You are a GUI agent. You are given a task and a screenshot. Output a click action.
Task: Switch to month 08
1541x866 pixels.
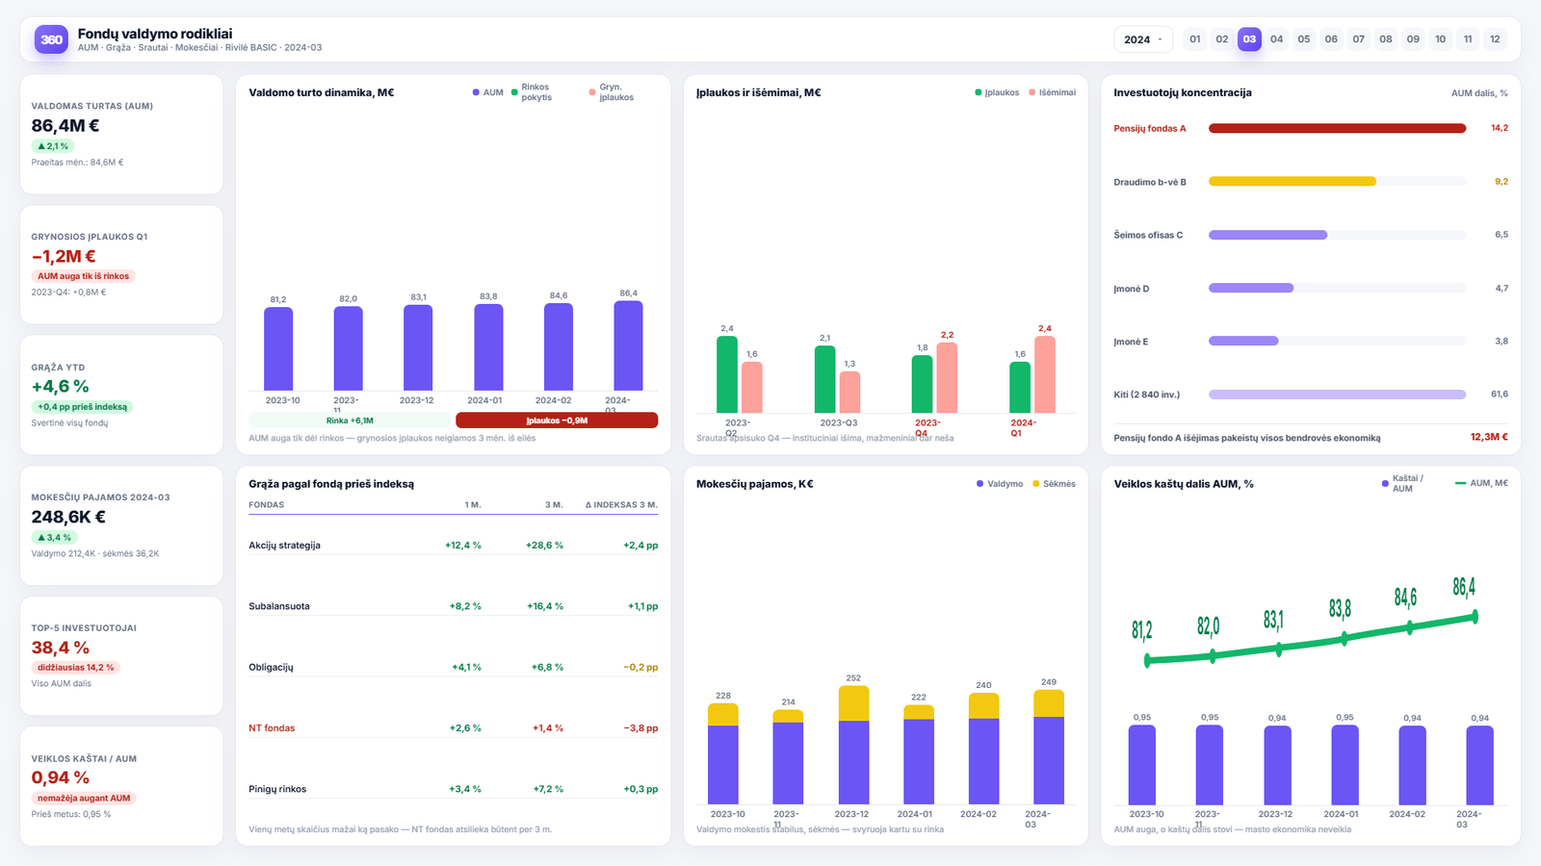tap(1386, 39)
